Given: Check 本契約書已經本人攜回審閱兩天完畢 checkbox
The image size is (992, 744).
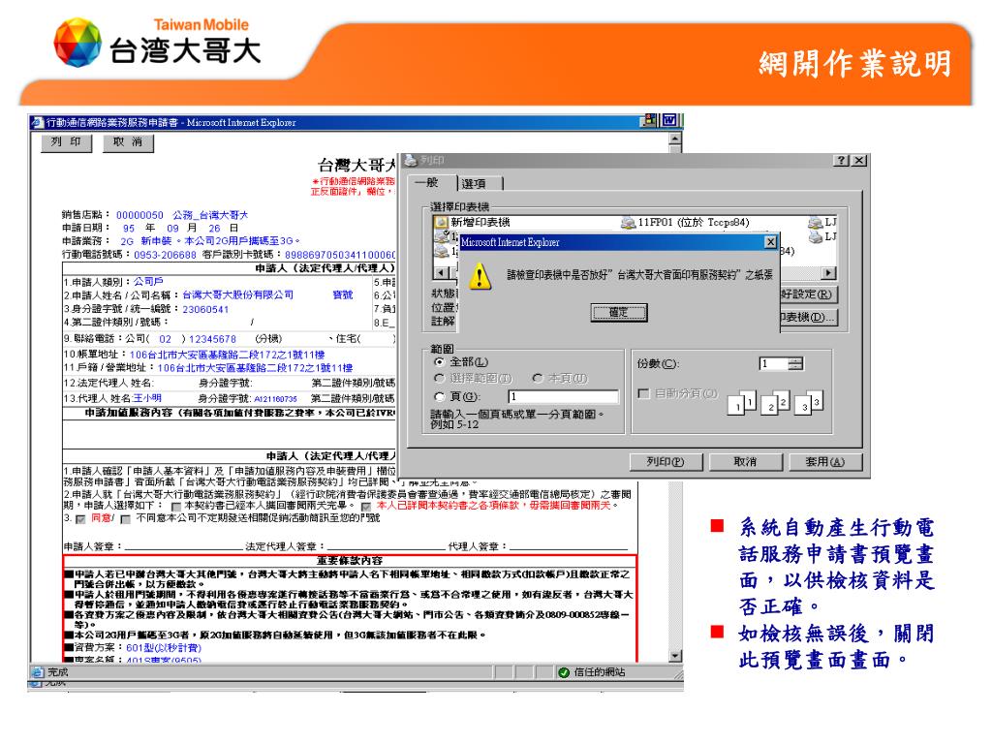Looking at the screenshot, I should coord(176,506).
